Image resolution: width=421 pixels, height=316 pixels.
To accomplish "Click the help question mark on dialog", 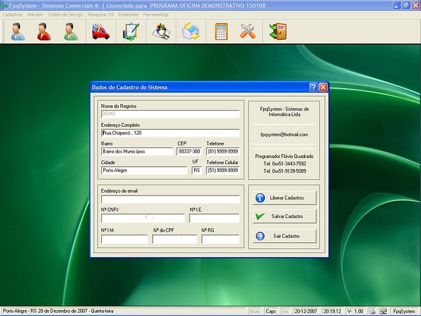I will pos(313,87).
